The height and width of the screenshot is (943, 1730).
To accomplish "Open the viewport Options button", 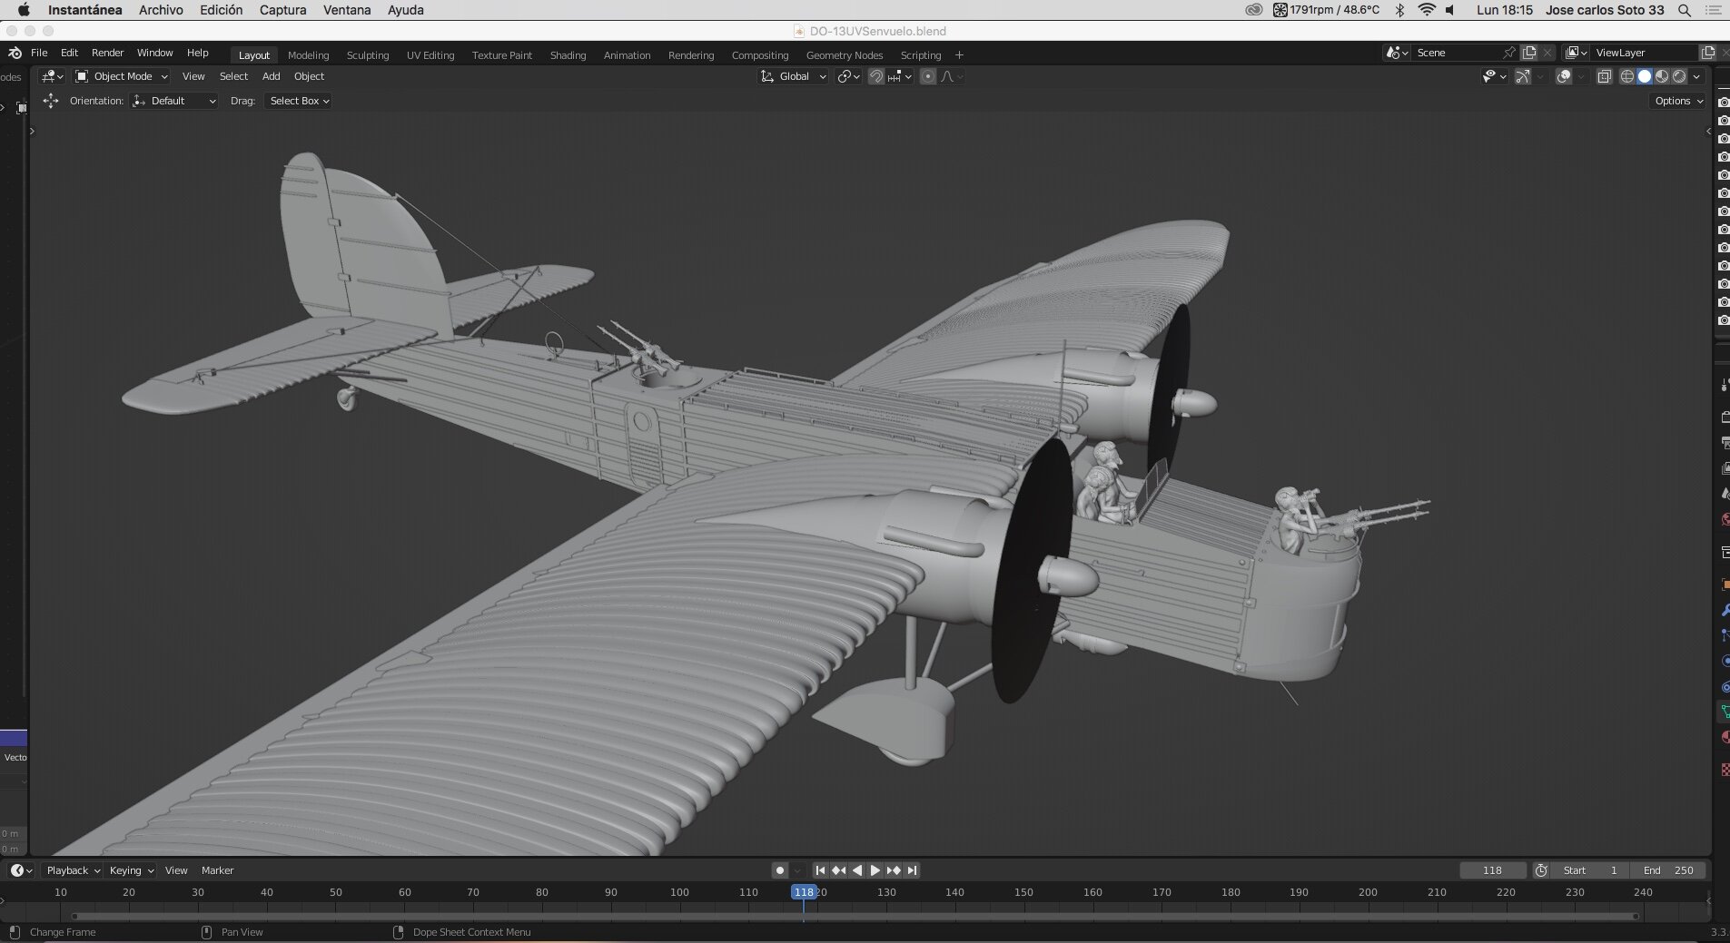I will pos(1678,101).
